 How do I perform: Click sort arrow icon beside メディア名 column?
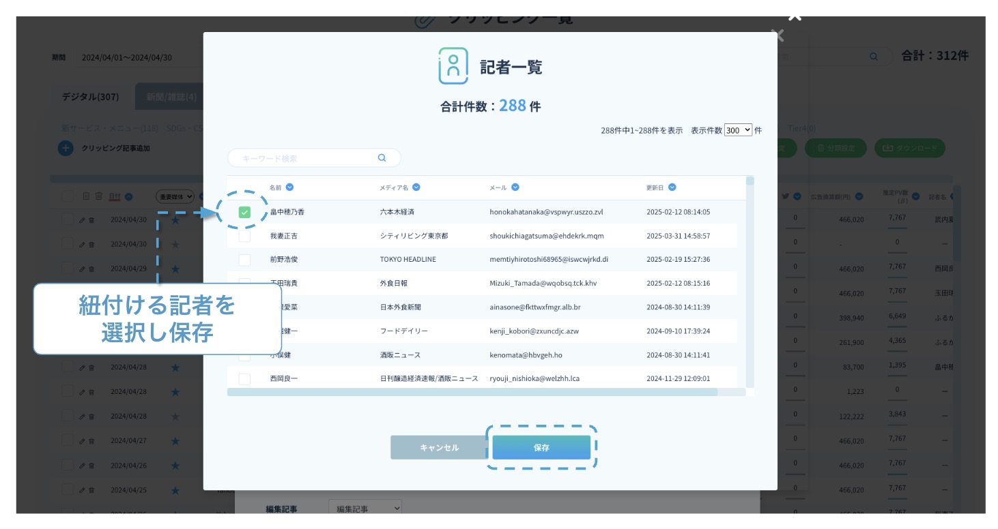pos(416,187)
